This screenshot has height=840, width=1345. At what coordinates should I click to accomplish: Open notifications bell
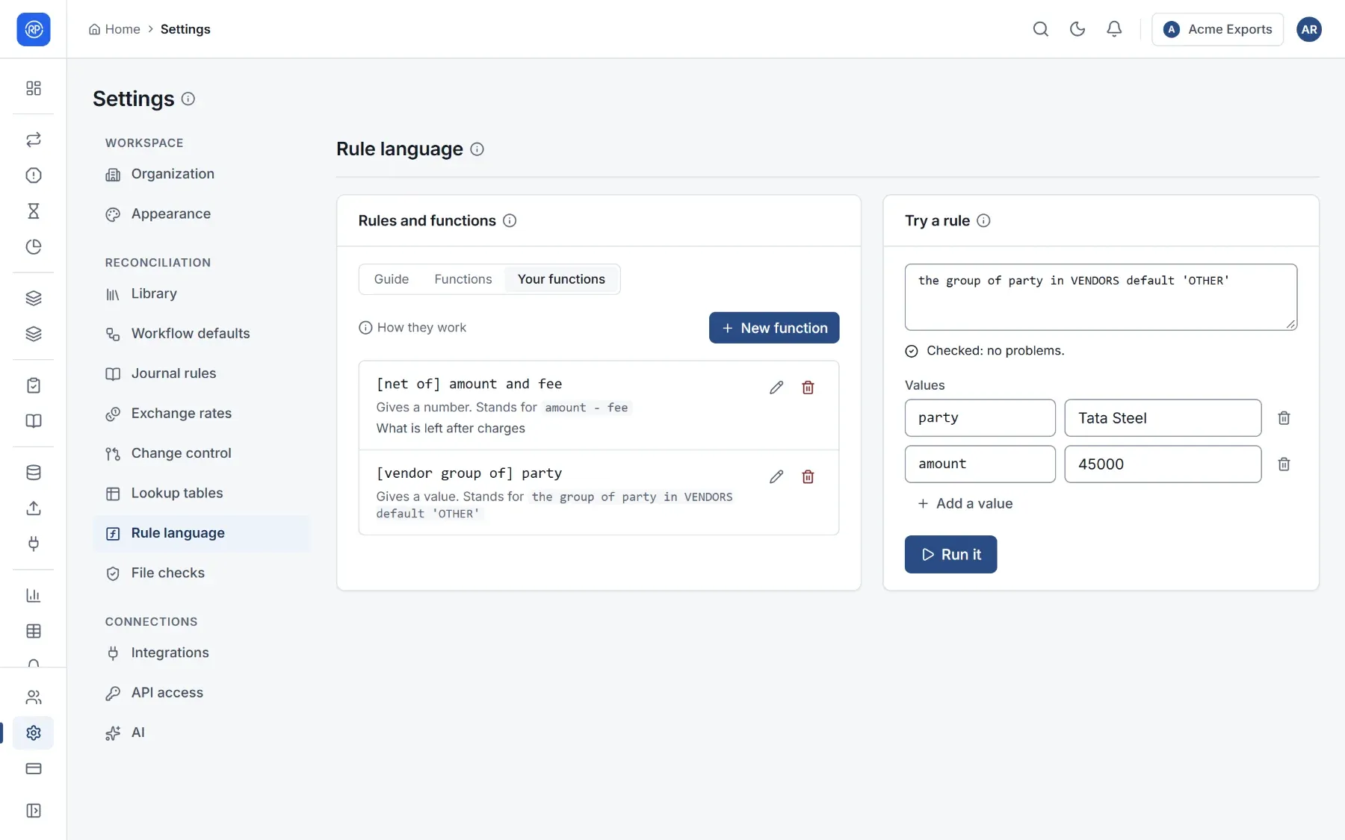coord(1113,29)
